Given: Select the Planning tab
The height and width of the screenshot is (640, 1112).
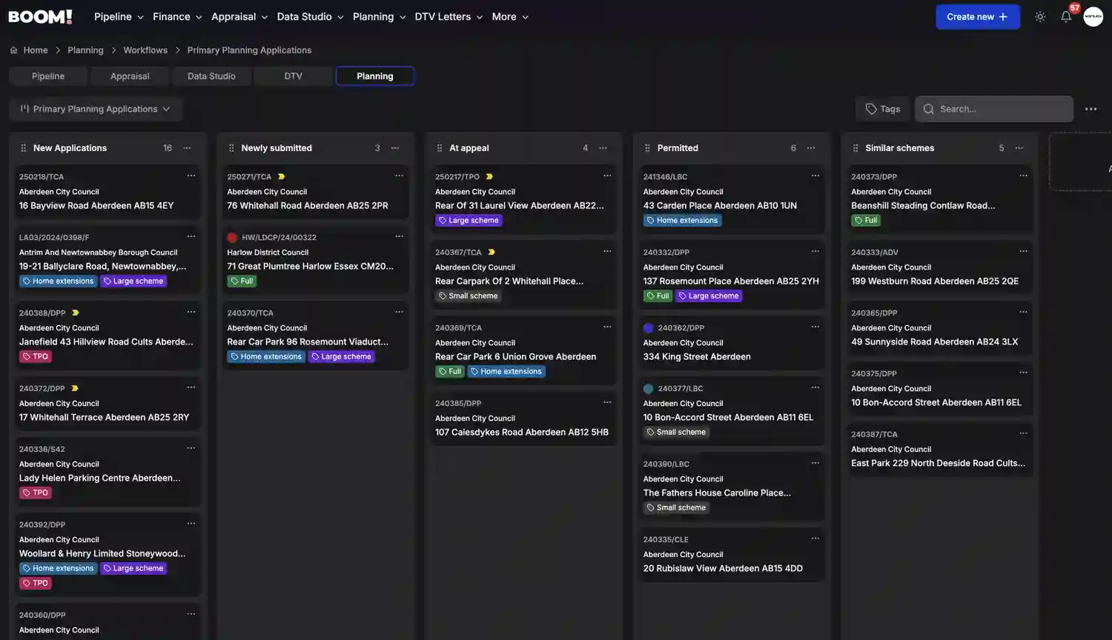Looking at the screenshot, I should point(375,76).
